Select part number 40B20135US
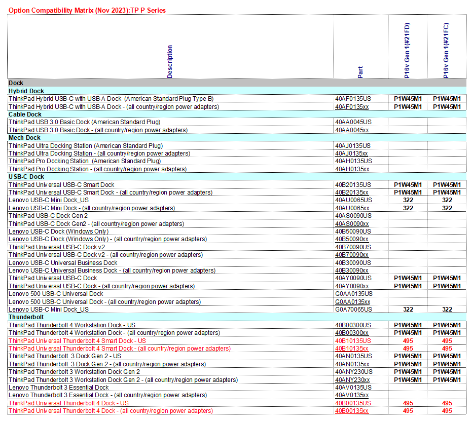This screenshot has height=421, width=472. (353, 185)
